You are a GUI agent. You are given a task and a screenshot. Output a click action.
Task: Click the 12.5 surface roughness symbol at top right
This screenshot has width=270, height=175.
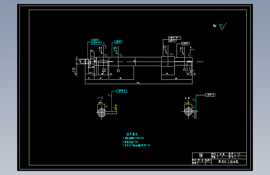(x=223, y=26)
